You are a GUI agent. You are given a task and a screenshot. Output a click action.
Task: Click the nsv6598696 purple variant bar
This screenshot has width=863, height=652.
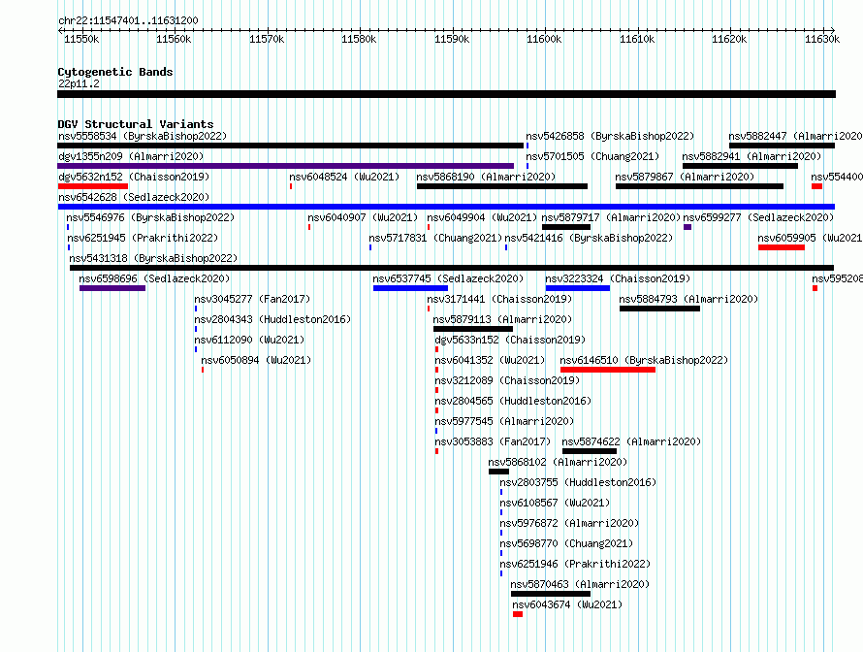[x=112, y=288]
